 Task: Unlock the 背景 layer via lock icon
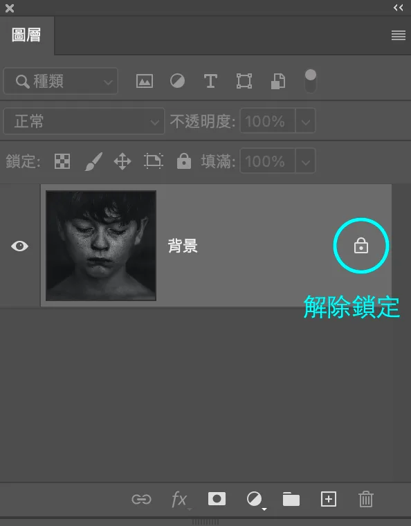coord(361,246)
